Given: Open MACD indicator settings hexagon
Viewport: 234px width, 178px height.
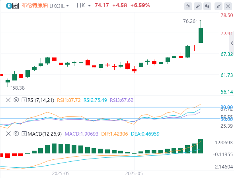Looking at the screenshot, I should pos(16,134).
